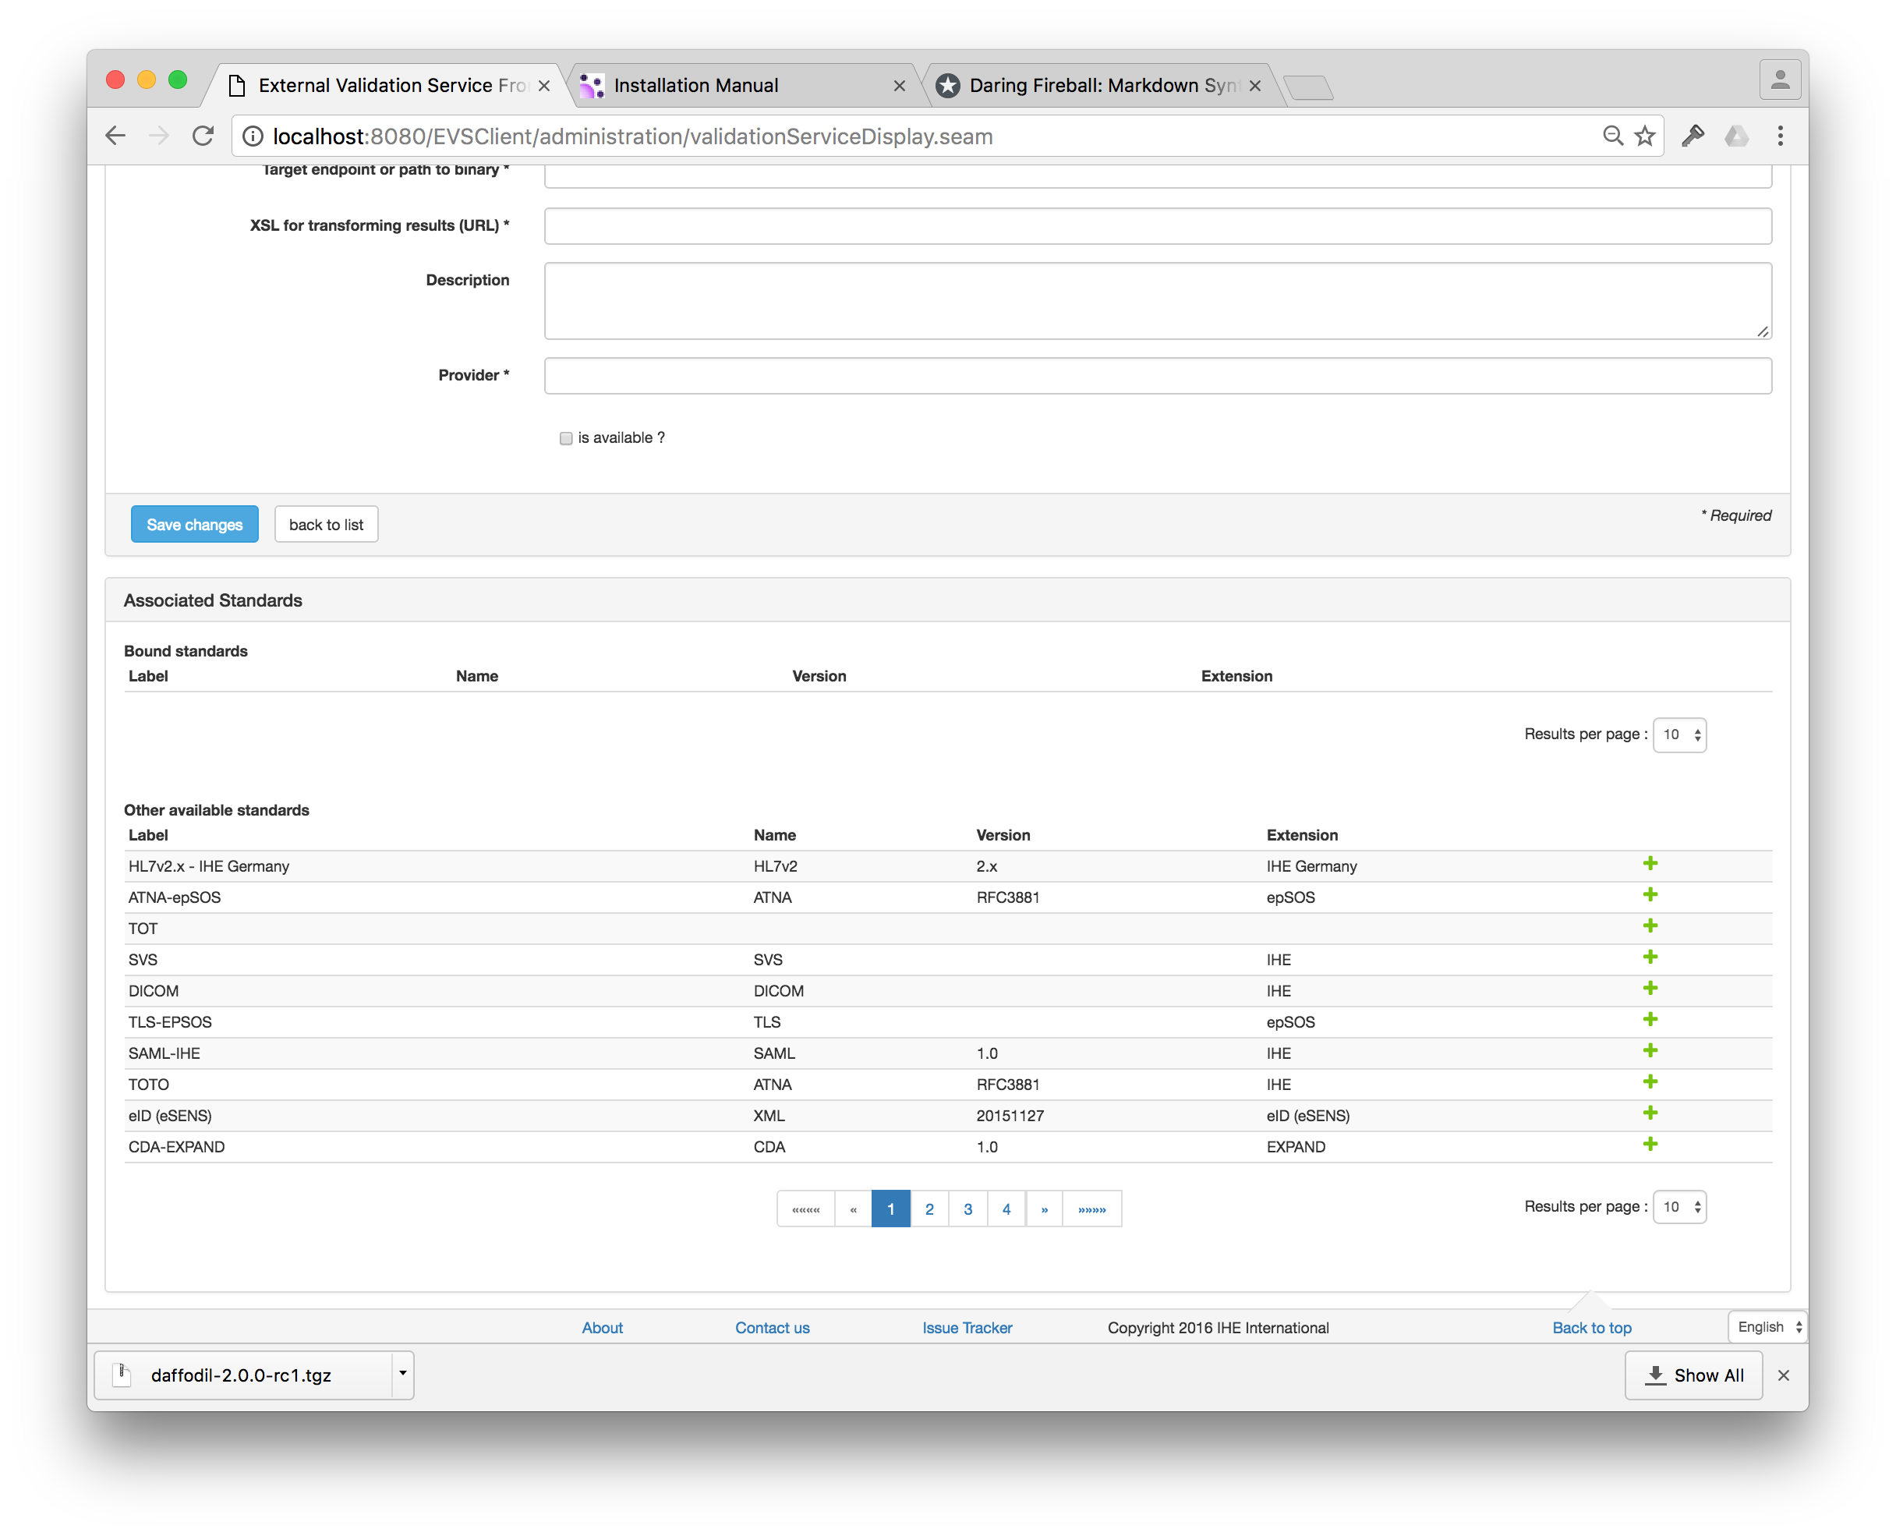Image resolution: width=1896 pixels, height=1536 pixels.
Task: Open the site information icon in address bar
Action: coord(252,136)
